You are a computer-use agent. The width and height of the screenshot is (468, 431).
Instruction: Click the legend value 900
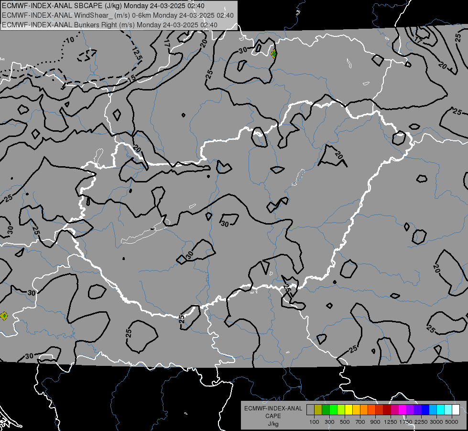click(x=375, y=422)
